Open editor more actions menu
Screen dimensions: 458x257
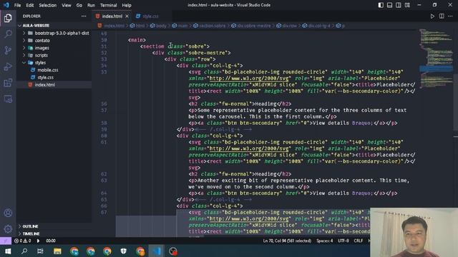click(450, 16)
